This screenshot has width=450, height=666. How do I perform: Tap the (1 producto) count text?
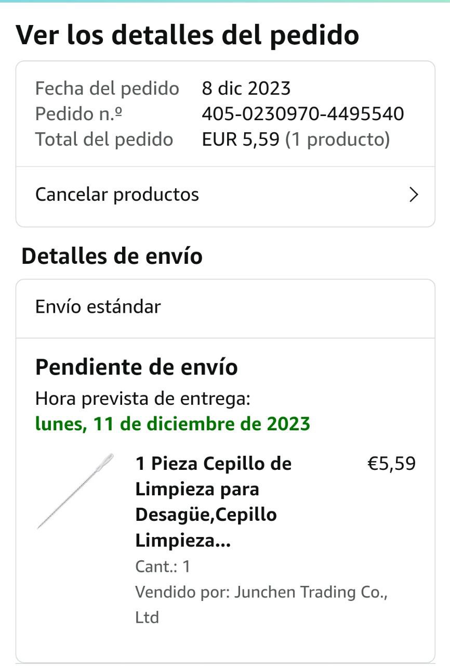[337, 139]
